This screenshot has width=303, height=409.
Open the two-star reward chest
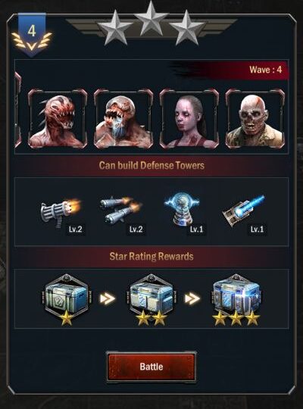click(x=151, y=299)
